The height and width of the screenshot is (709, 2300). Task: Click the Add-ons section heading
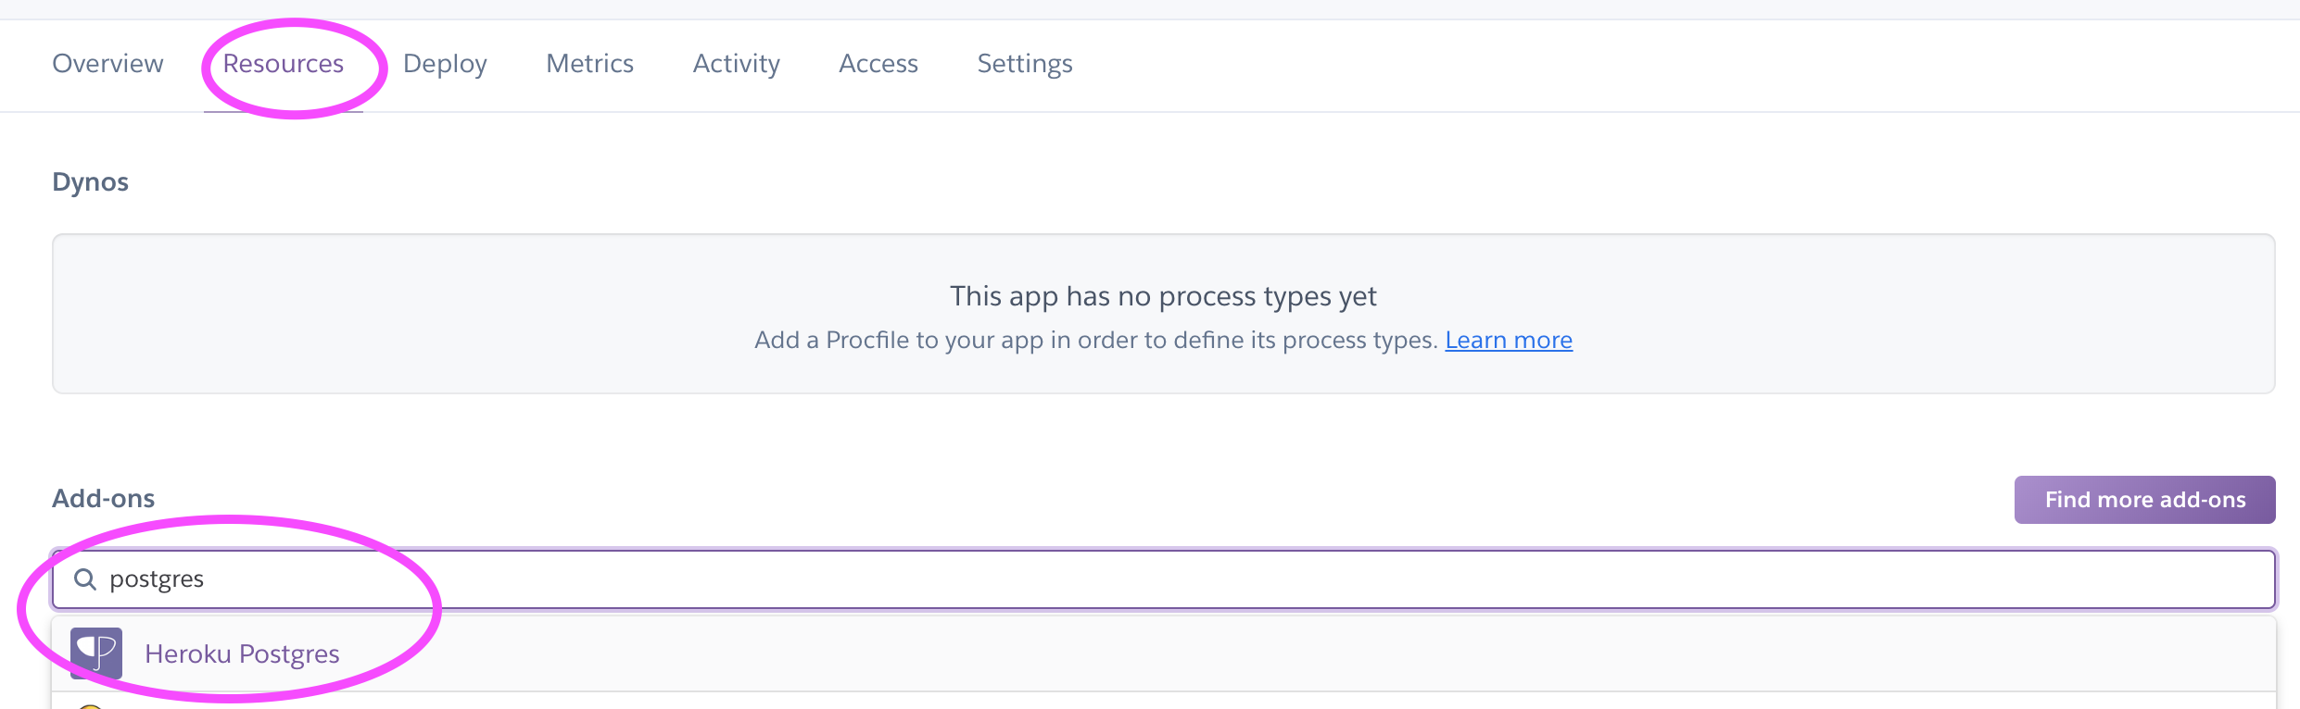[x=103, y=497]
